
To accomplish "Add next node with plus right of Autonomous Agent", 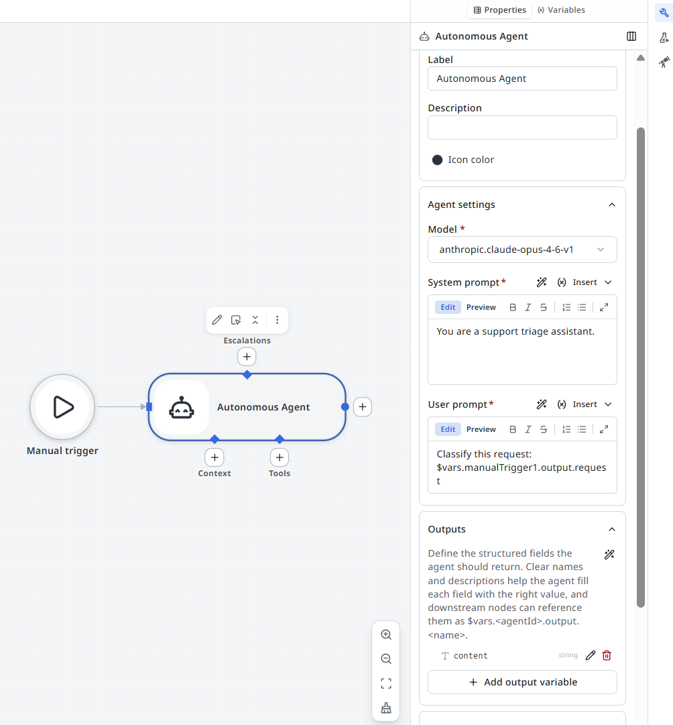I will (x=363, y=407).
